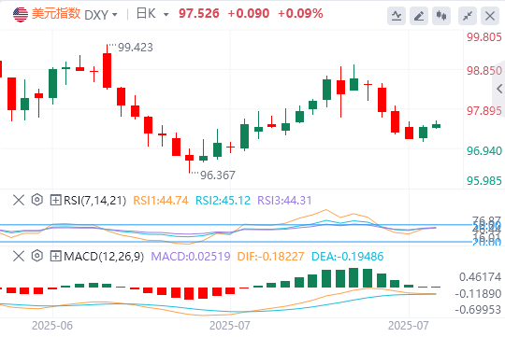The height and width of the screenshot is (337, 505).
Task: Click the 2025-06 date axis marker
Action: [x=52, y=326]
